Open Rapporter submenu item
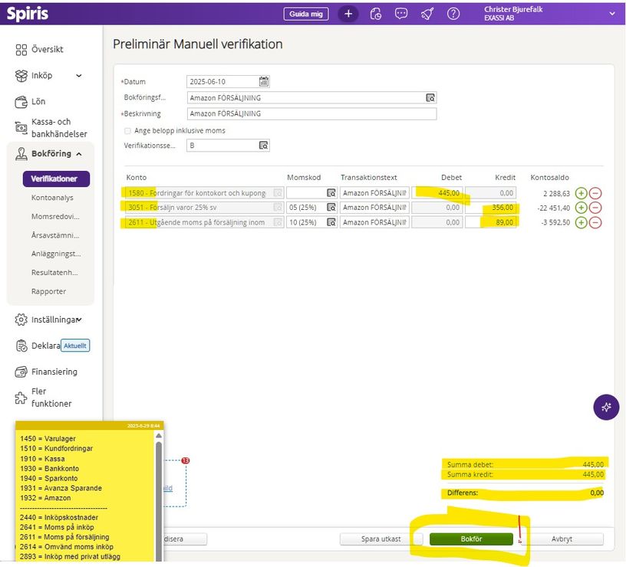This screenshot has height=567, width=626. [x=48, y=291]
